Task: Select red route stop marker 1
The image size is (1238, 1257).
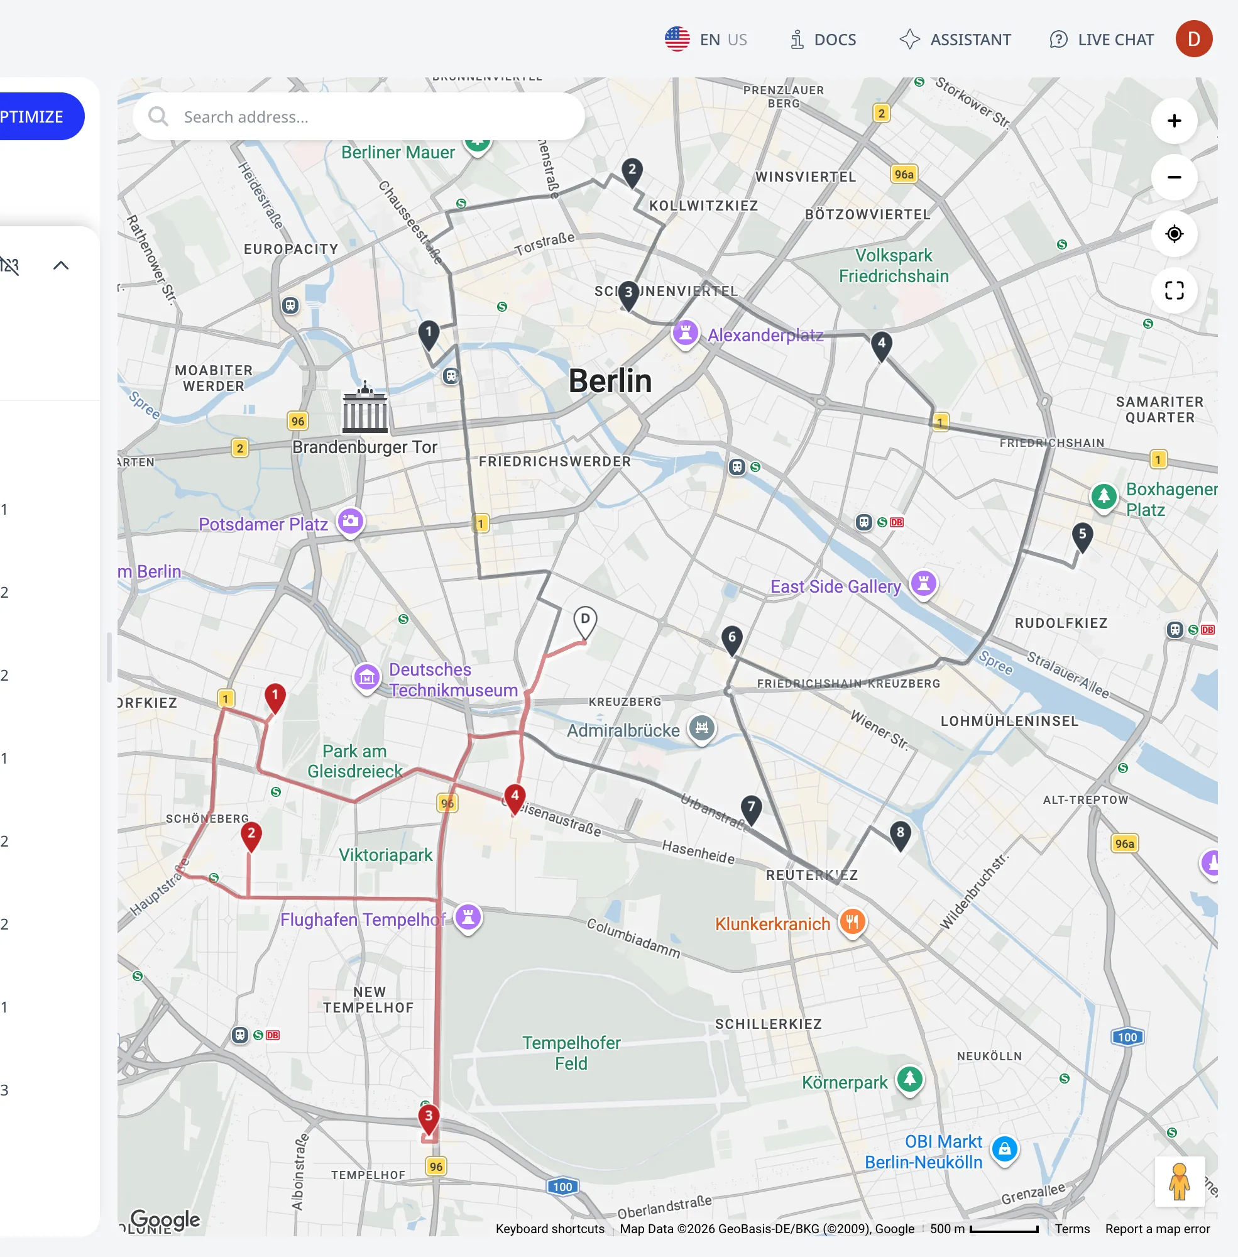Action: pos(275,698)
